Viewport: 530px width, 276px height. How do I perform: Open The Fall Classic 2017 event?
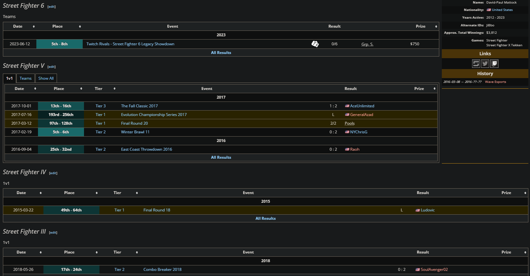(x=139, y=106)
